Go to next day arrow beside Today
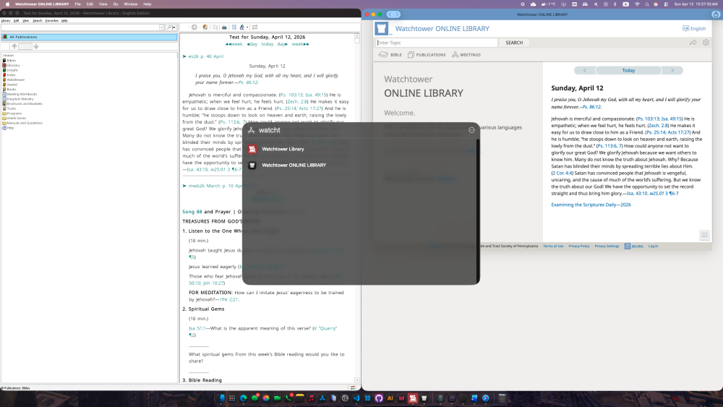Screen dimensions: 723x407 (672, 70)
